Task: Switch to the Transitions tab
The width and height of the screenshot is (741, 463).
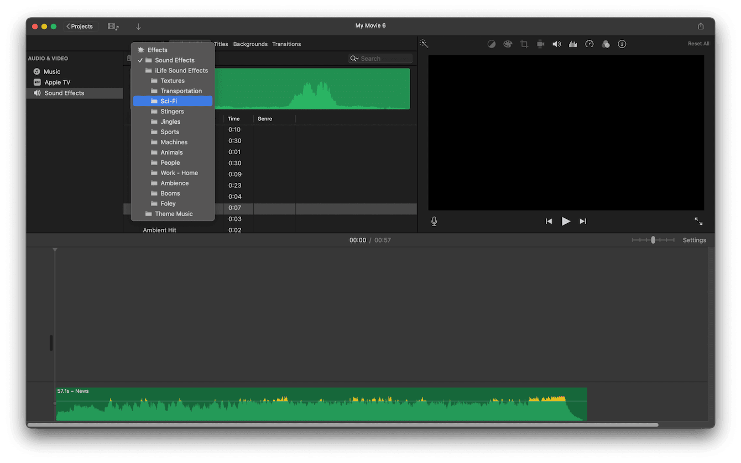Action: (x=286, y=44)
